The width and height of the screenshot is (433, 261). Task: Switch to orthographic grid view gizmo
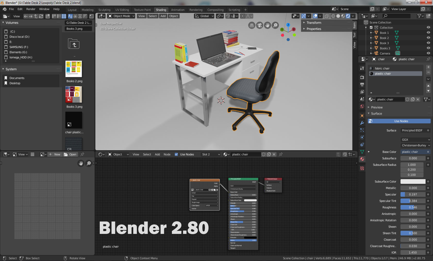(252, 25)
